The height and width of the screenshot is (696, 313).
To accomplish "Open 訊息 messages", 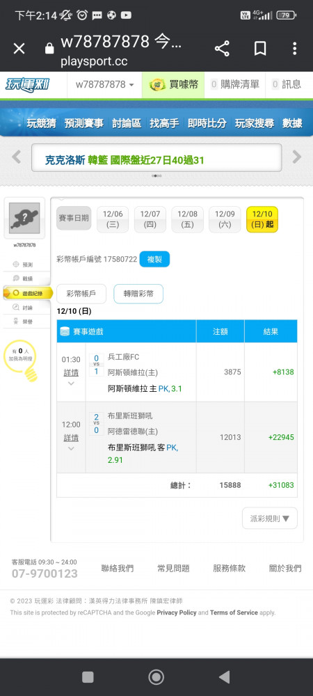I will coord(287,84).
